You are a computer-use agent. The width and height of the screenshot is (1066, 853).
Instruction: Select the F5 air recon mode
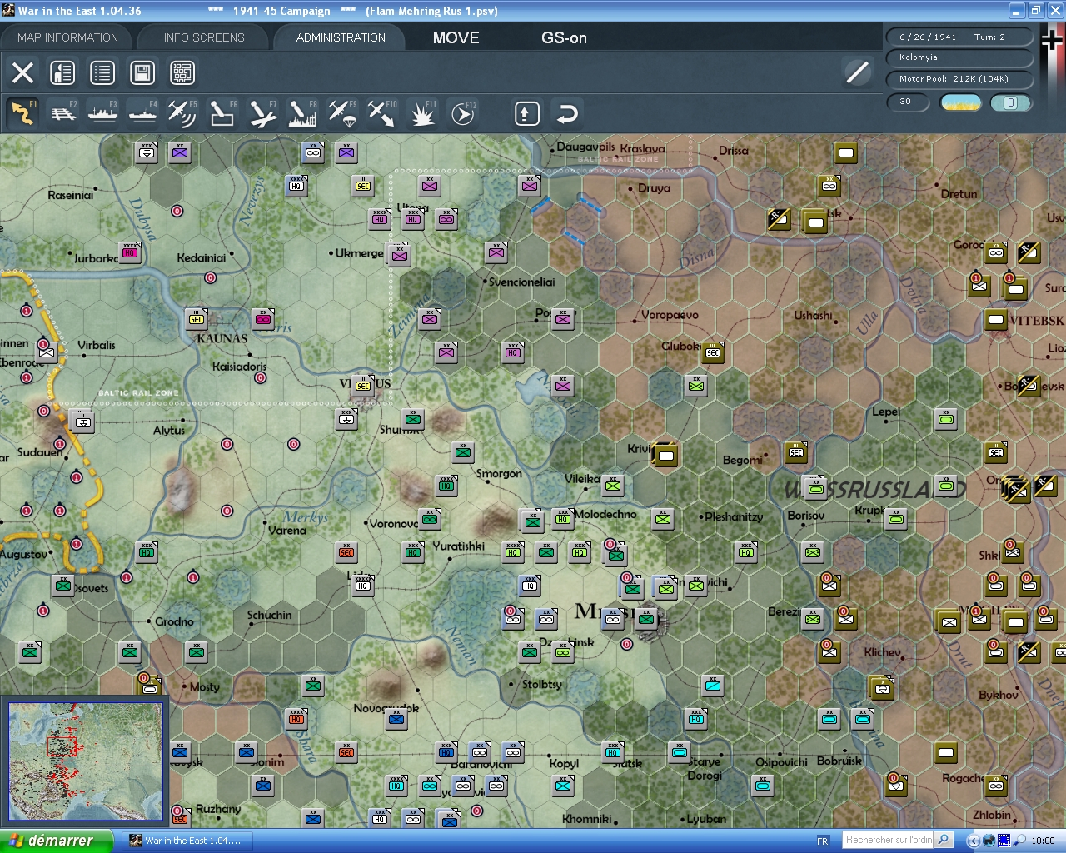click(x=182, y=113)
